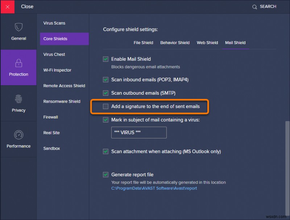Toggle Scan outbound emails (SMTP)
The width and height of the screenshot is (290, 220).
pyautogui.click(x=105, y=93)
